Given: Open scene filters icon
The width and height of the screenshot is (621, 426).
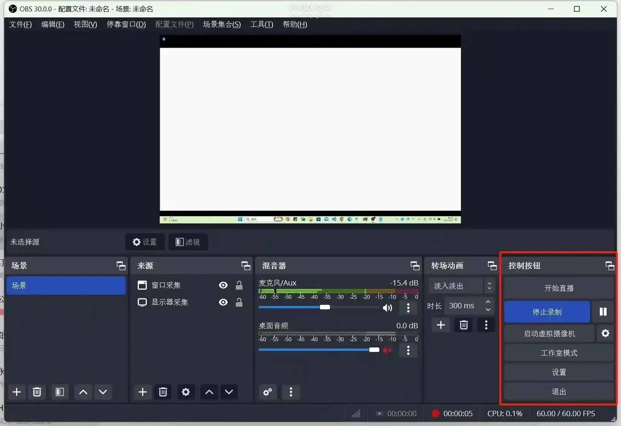Looking at the screenshot, I should [59, 392].
